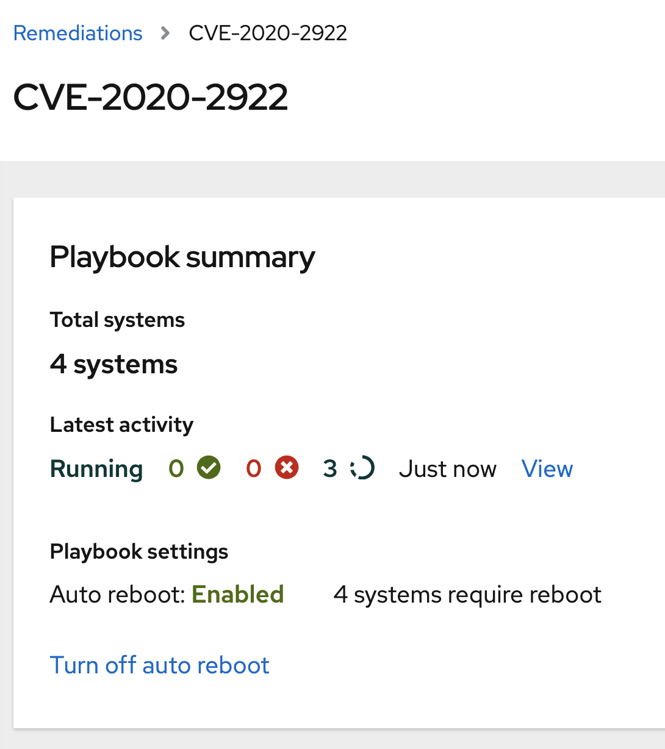665x749 pixels.
Task: Click the breadcrumb separator chevron
Action: click(165, 33)
